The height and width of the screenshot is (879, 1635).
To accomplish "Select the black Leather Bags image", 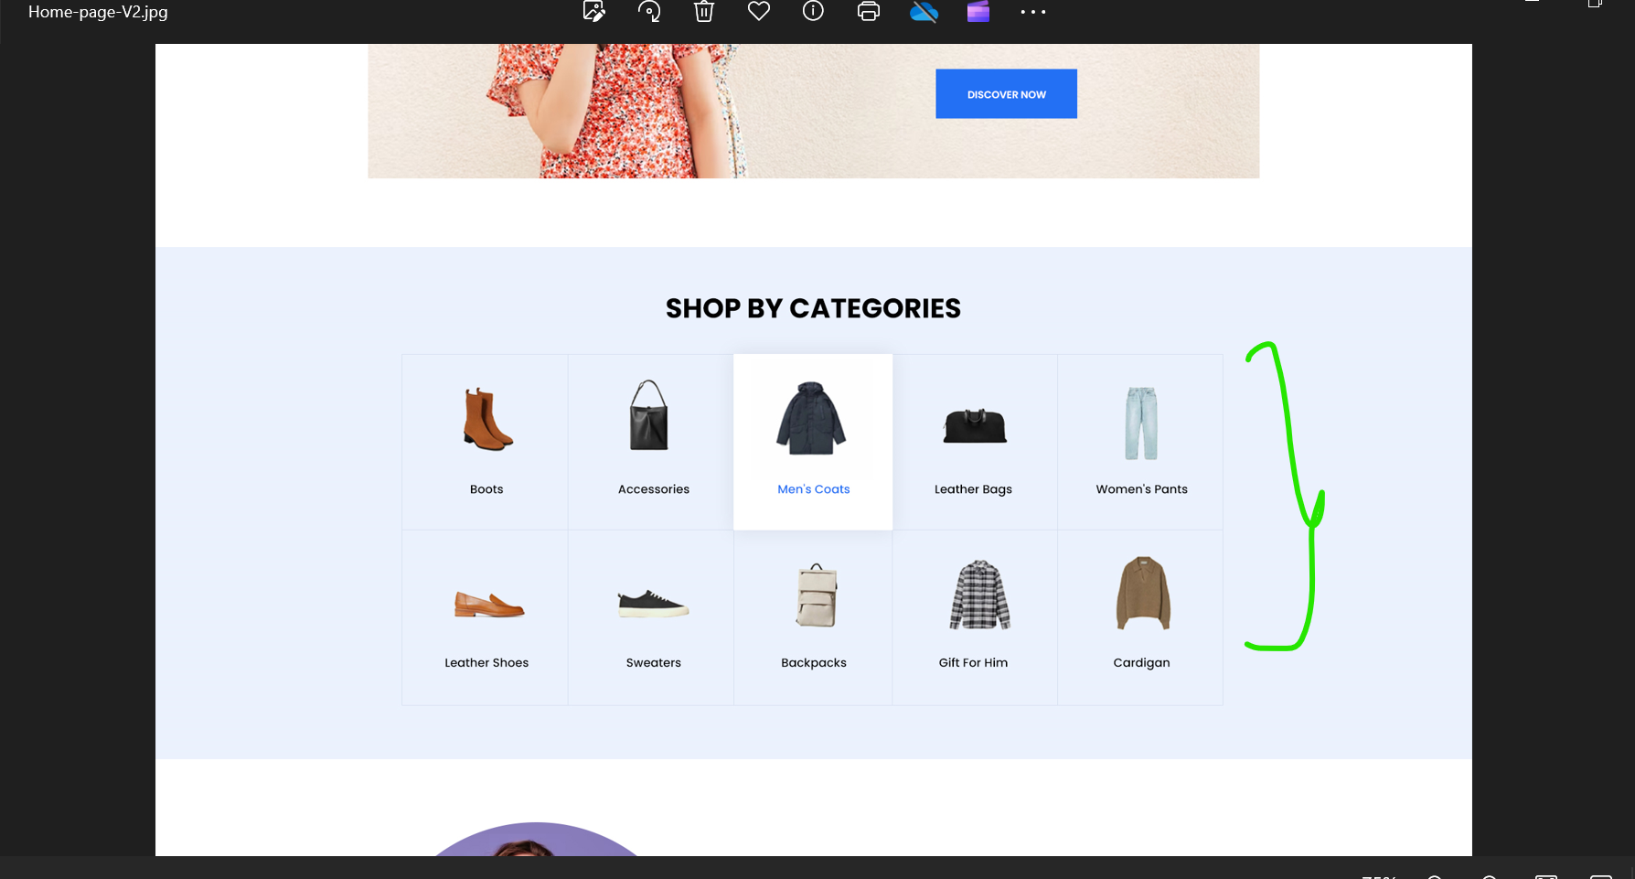I will pyautogui.click(x=975, y=426).
